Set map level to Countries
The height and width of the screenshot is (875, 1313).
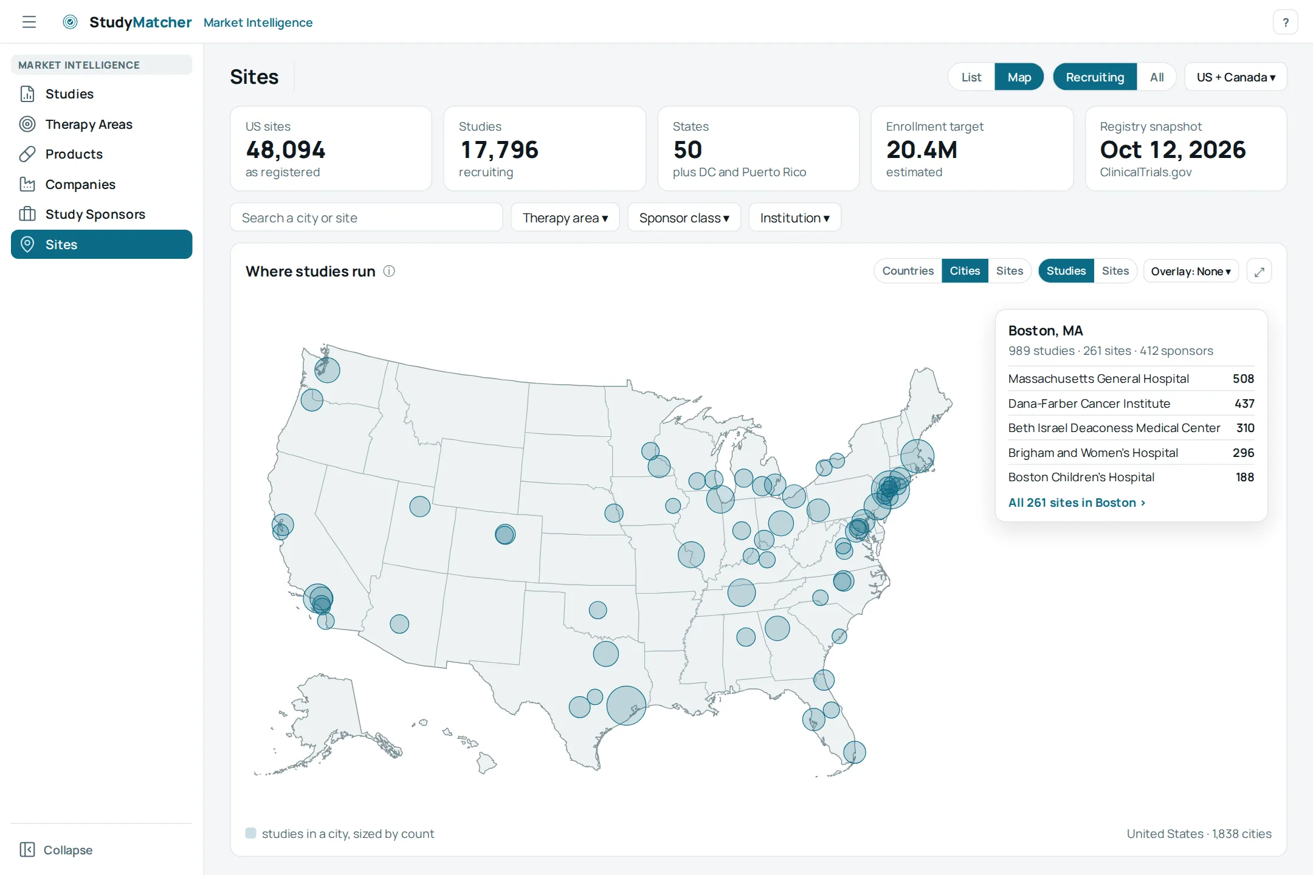[908, 271]
